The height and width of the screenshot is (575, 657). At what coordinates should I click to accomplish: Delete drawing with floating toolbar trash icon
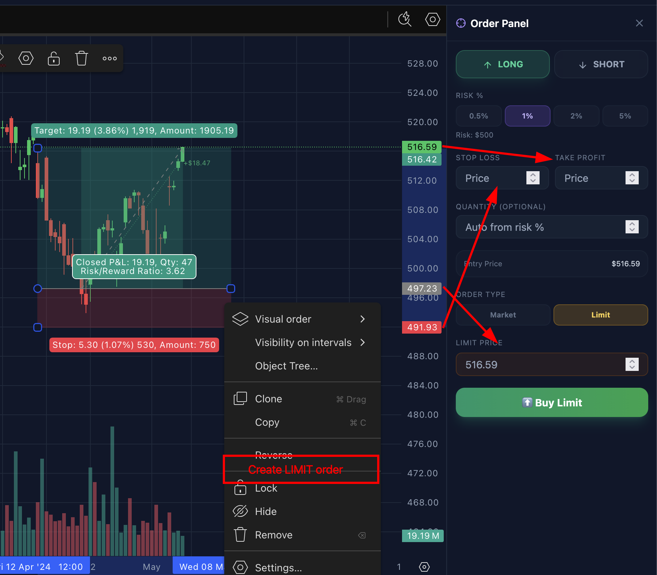(82, 58)
